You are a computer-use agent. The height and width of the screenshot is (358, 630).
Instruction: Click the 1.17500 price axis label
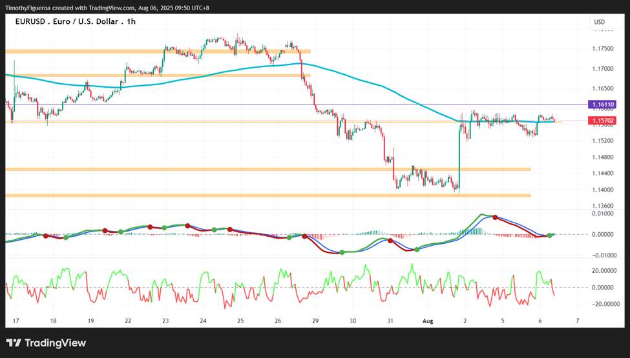[603, 49]
